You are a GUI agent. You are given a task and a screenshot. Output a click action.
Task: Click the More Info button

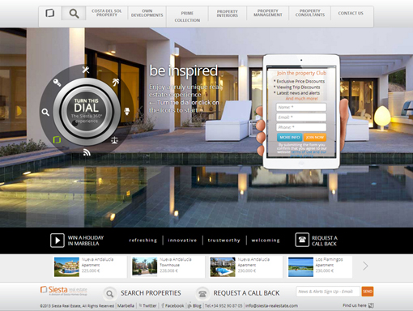click(x=290, y=137)
